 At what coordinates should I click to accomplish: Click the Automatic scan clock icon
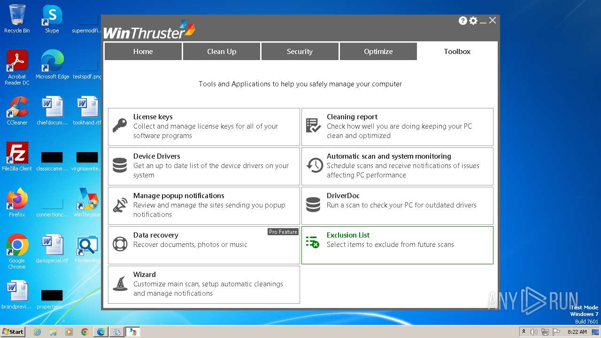pyautogui.click(x=314, y=165)
